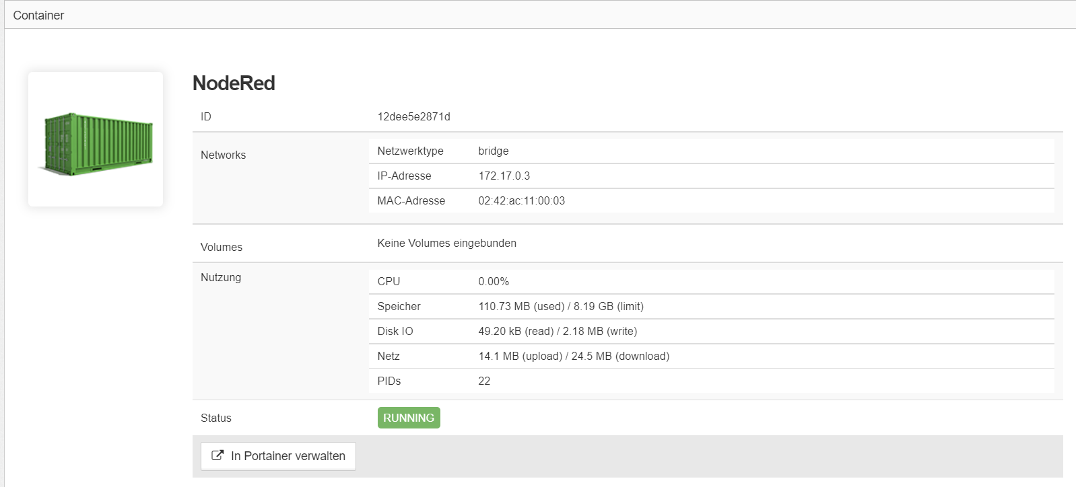Screen dimensions: 1076x487
Task: Select the PIDs value 22
Action: click(484, 381)
